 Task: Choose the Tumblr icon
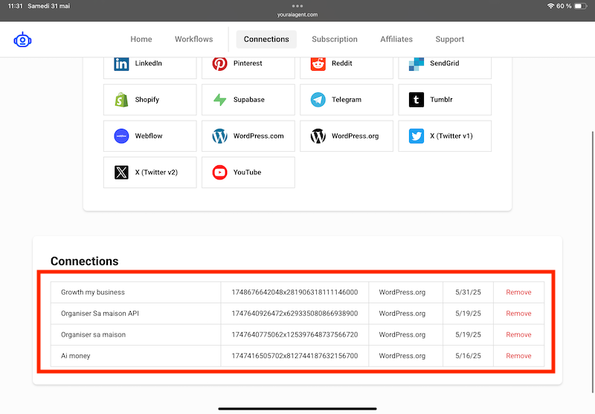(416, 100)
